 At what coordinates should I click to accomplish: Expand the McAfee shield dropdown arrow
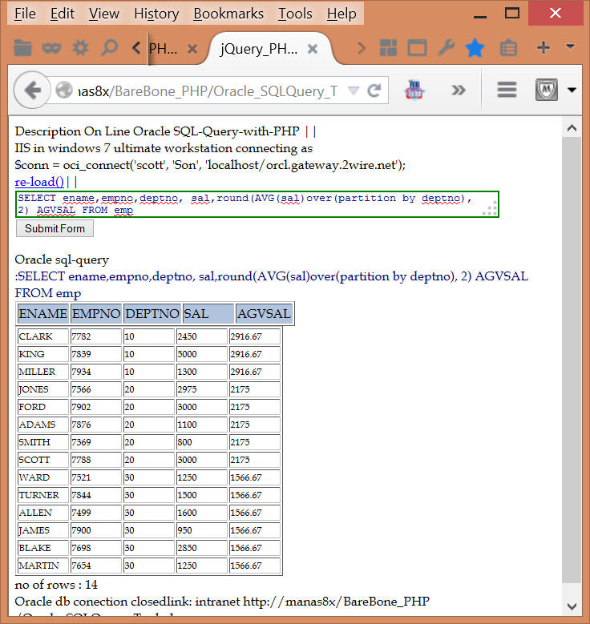pos(572,90)
